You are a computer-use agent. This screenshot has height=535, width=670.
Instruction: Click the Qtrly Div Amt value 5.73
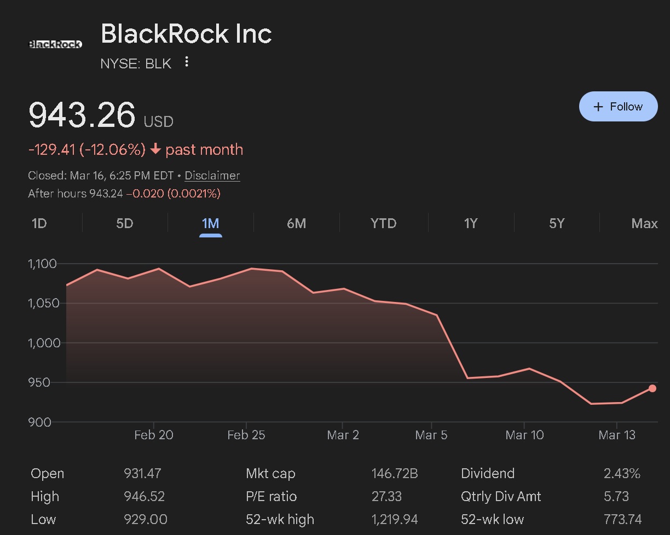[616, 497]
